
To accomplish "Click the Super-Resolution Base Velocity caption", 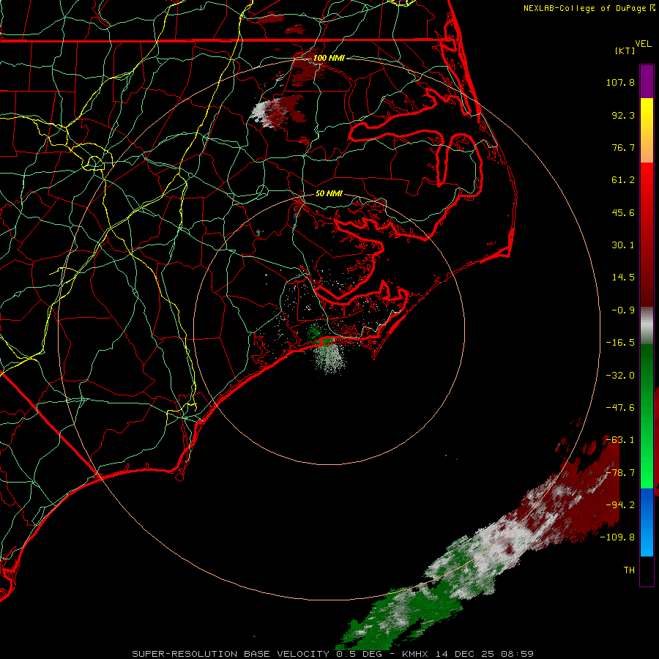I will [x=332, y=654].
